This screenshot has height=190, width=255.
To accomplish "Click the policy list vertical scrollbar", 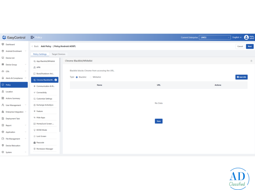I will (x=60, y=95).
